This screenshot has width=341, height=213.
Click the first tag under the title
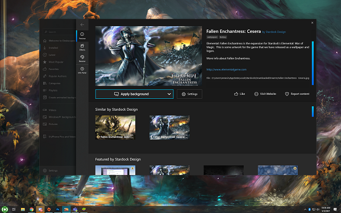point(212,37)
